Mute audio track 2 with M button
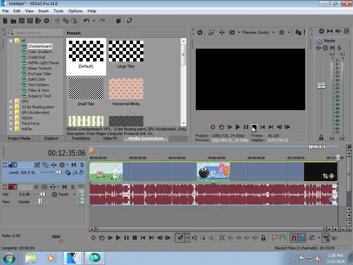The width and height of the screenshot is (353, 265). [64, 187]
